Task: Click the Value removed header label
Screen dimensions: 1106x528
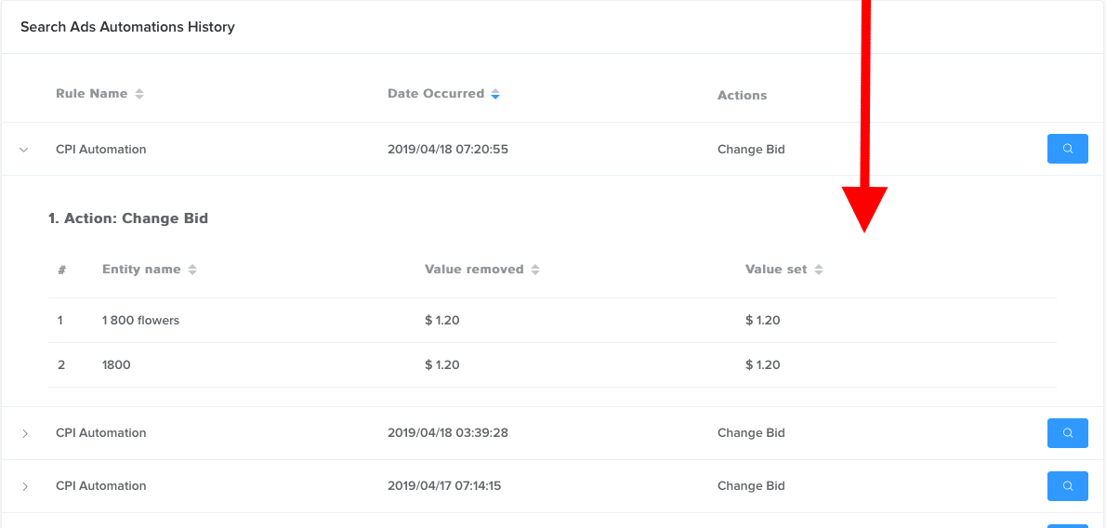Action: [x=474, y=270]
